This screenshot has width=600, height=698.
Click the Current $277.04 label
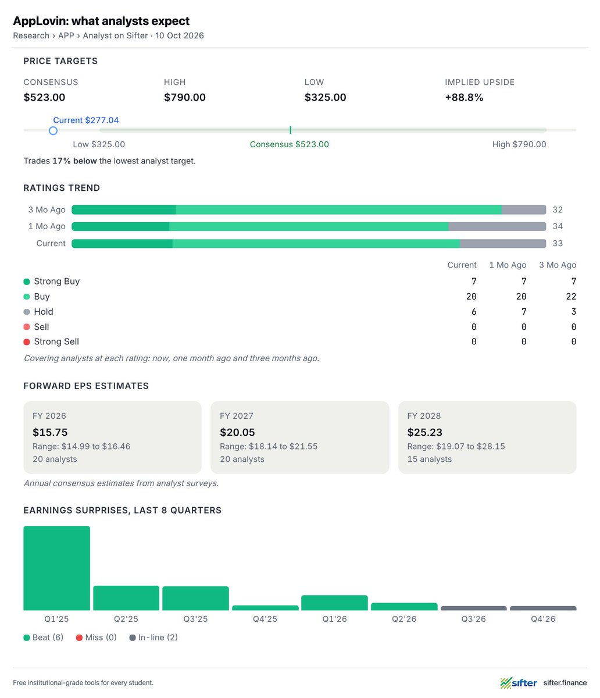click(x=86, y=120)
